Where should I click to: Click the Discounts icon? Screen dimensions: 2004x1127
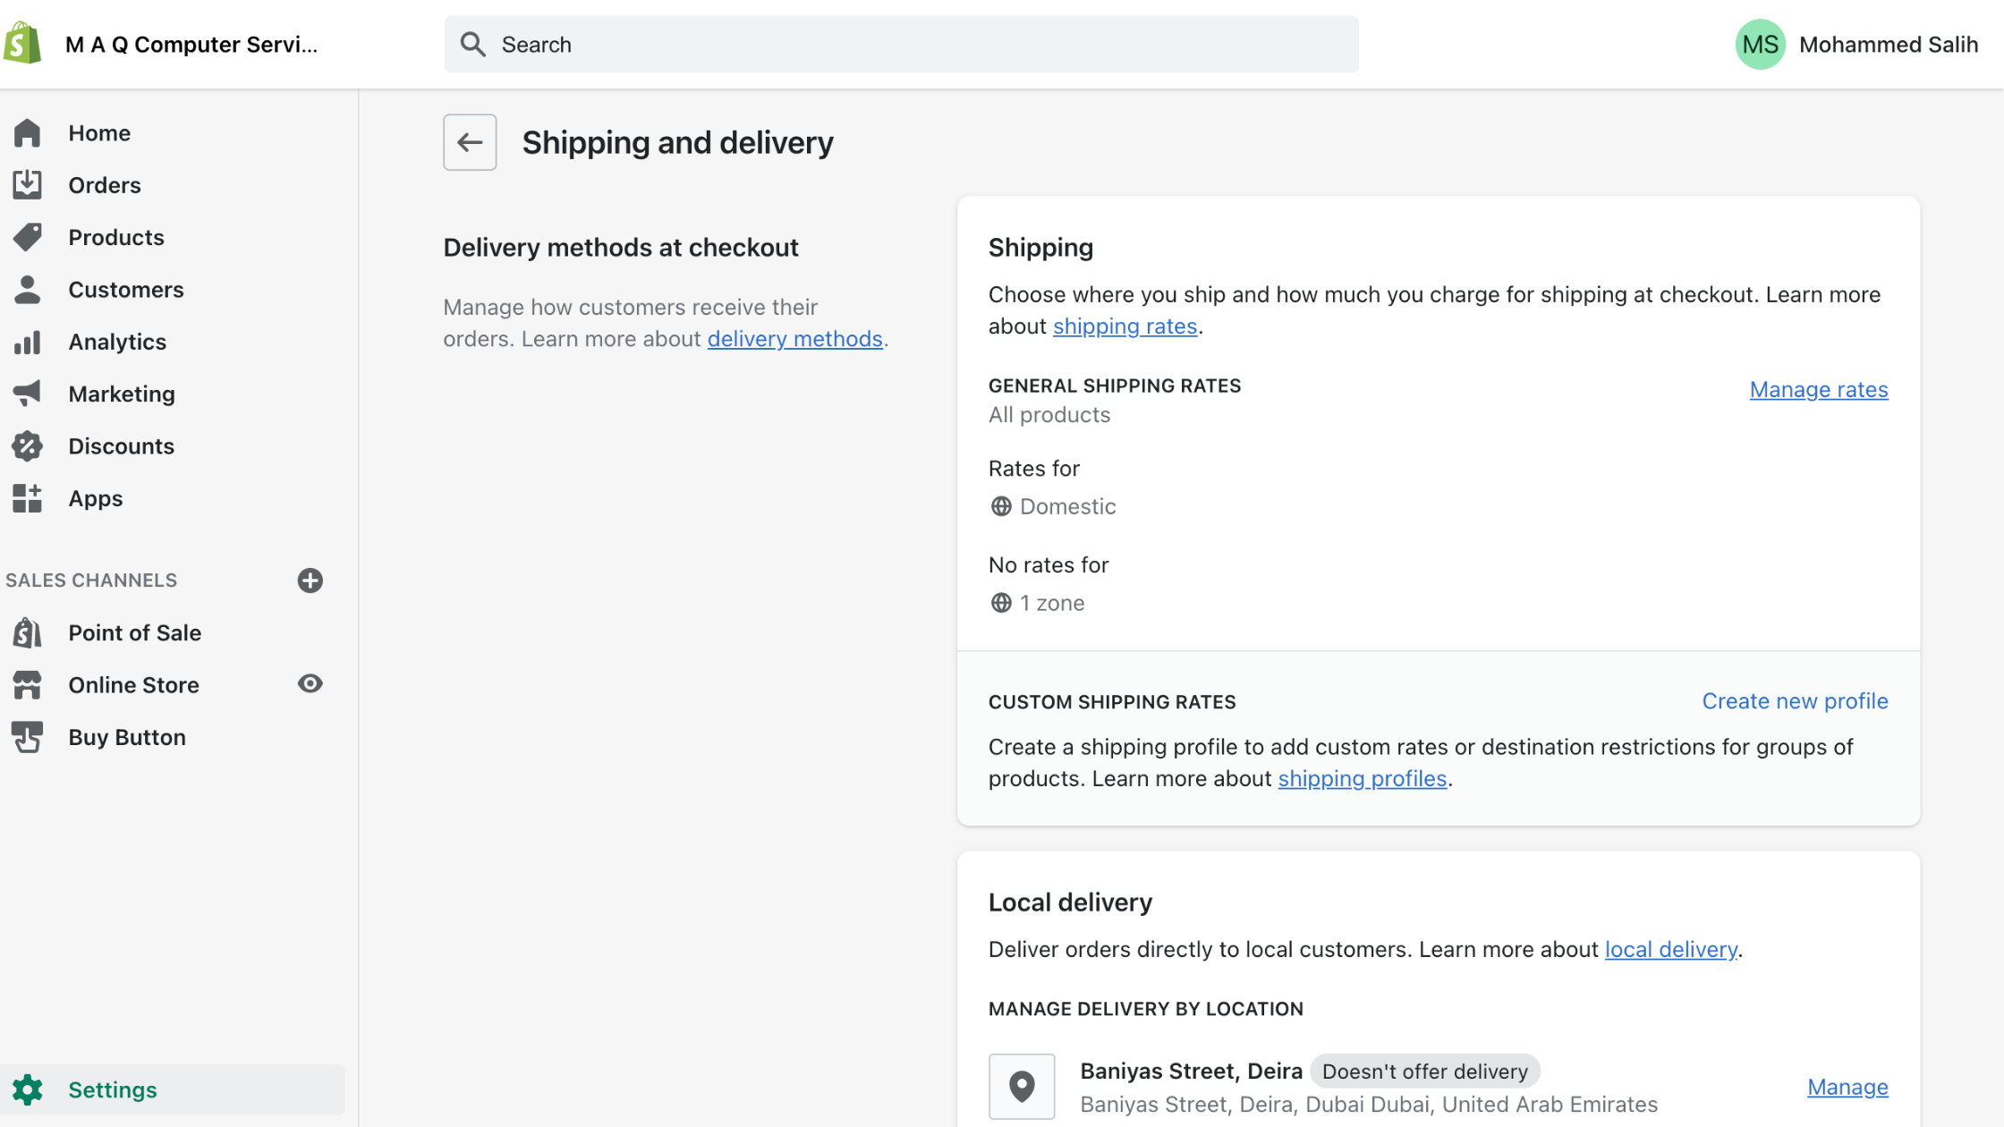(x=28, y=445)
